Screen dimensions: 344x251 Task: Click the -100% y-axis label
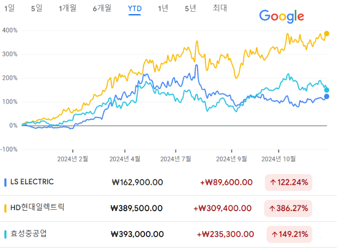(x=9, y=149)
